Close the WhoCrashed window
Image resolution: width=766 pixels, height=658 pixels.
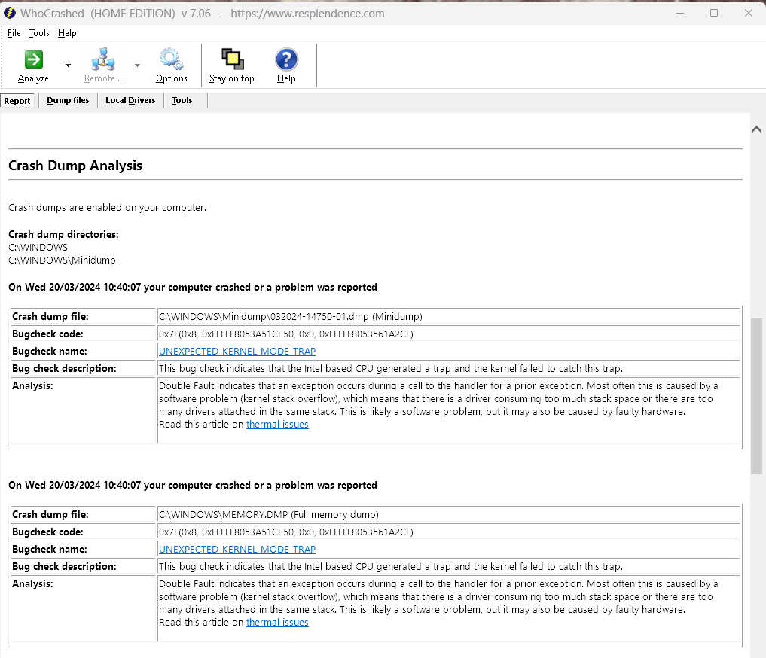749,14
